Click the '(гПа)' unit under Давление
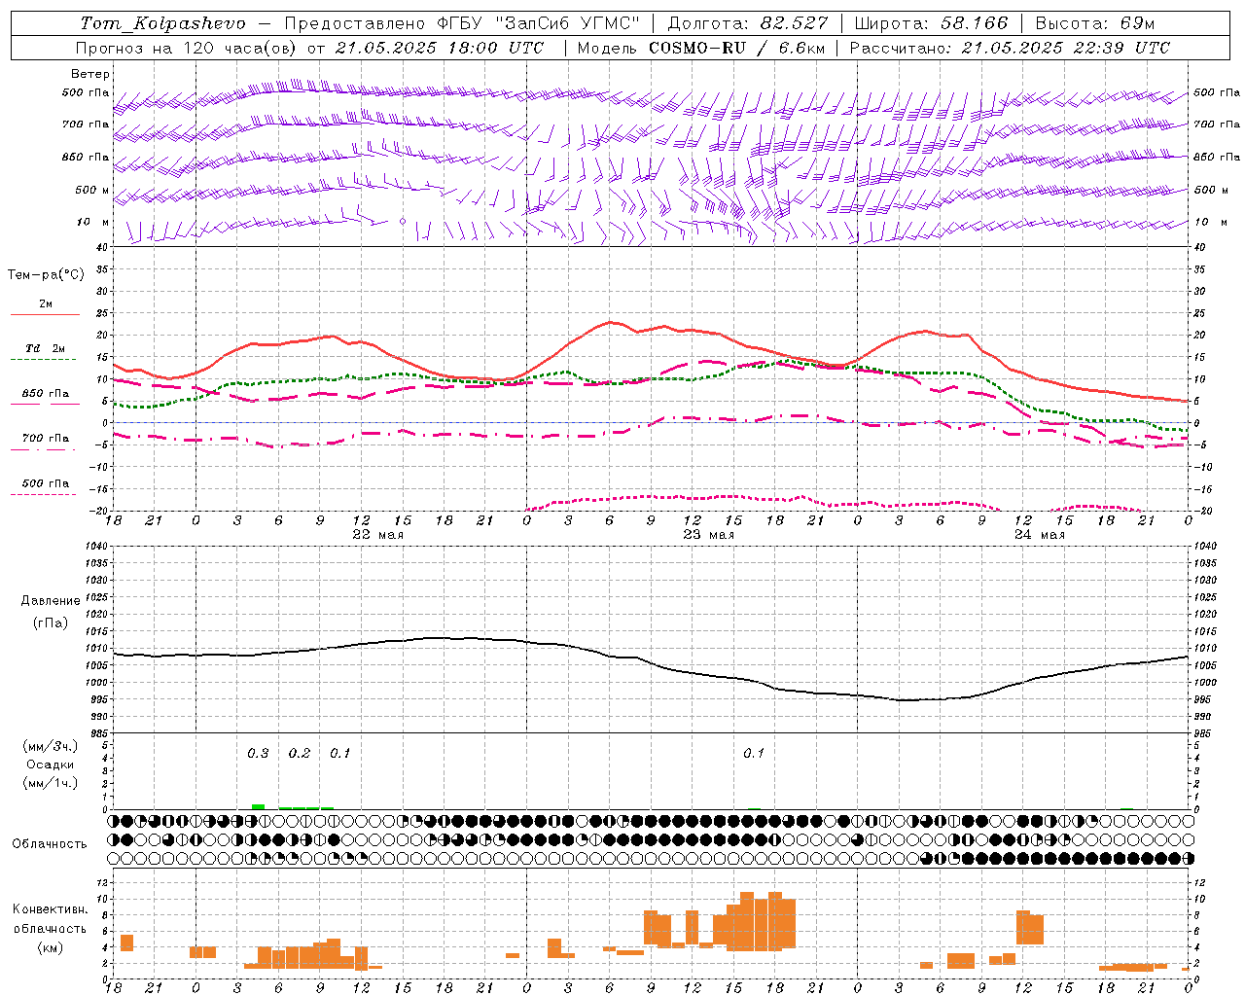Screen dimensions: 1245x996 pyautogui.click(x=51, y=623)
